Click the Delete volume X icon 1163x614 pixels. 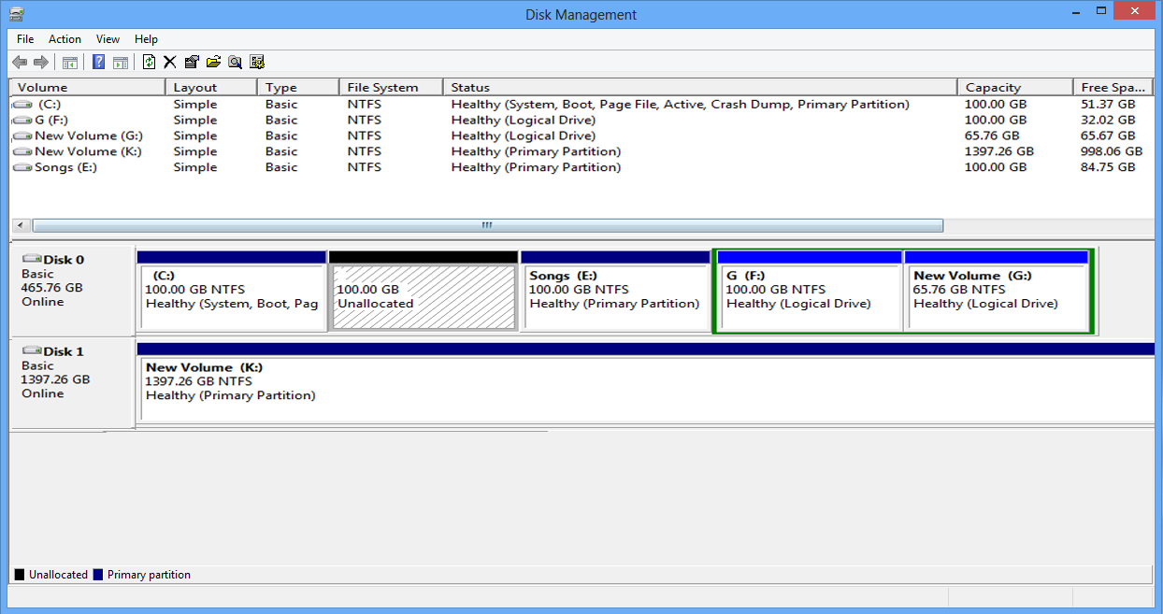170,62
